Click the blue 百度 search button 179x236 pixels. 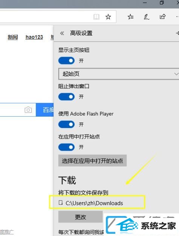[x=45, y=110]
